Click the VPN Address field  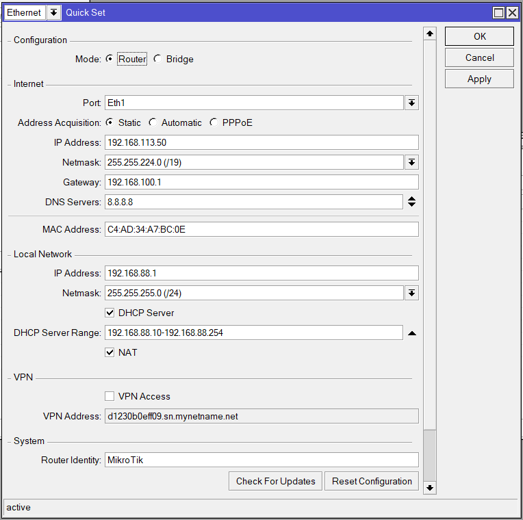261,416
